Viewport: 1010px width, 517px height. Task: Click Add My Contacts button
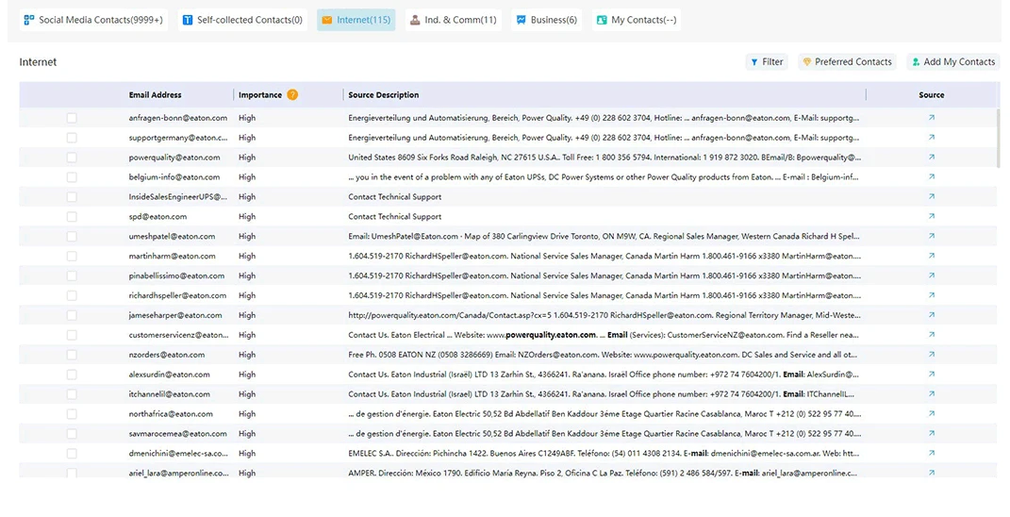click(952, 62)
